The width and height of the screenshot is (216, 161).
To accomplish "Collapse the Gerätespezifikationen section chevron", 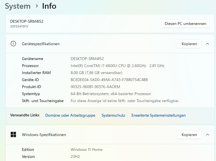I will (208, 44).
